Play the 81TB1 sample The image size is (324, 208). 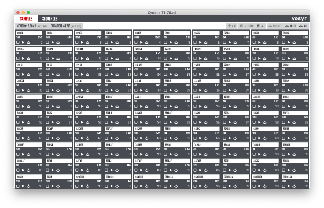tap(53, 170)
